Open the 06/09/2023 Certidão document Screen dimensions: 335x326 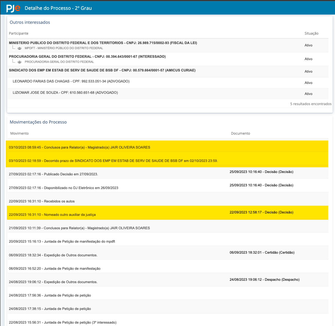[262, 252]
